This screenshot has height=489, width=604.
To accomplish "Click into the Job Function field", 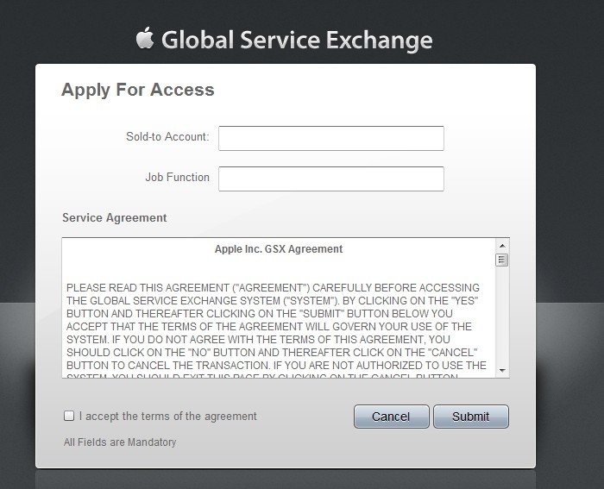I will pos(331,179).
